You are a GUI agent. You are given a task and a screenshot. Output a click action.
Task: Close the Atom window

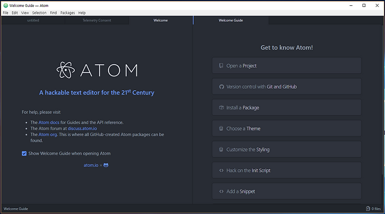[x=377, y=5]
